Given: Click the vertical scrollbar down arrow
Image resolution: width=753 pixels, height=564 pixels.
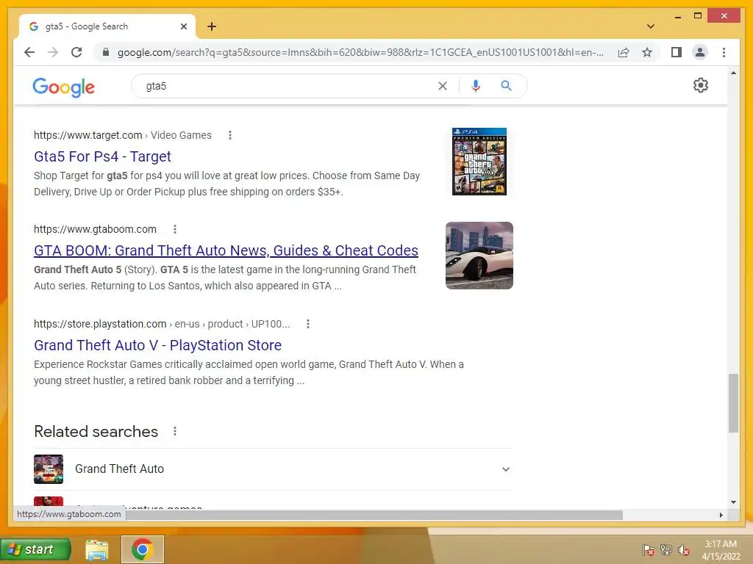Looking at the screenshot, I should (733, 502).
